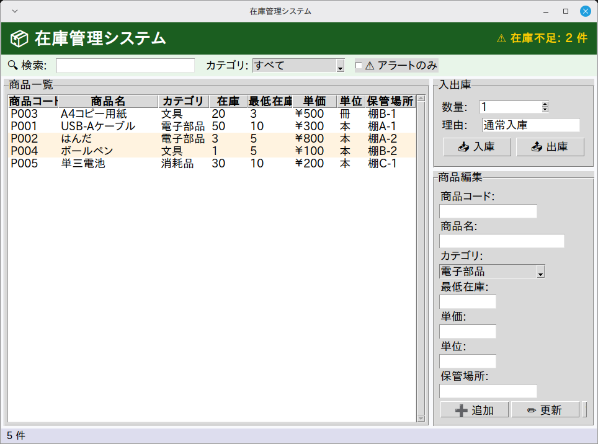This screenshot has height=444, width=598.
Task: Click the 商品コード edit field
Action: coord(488,211)
